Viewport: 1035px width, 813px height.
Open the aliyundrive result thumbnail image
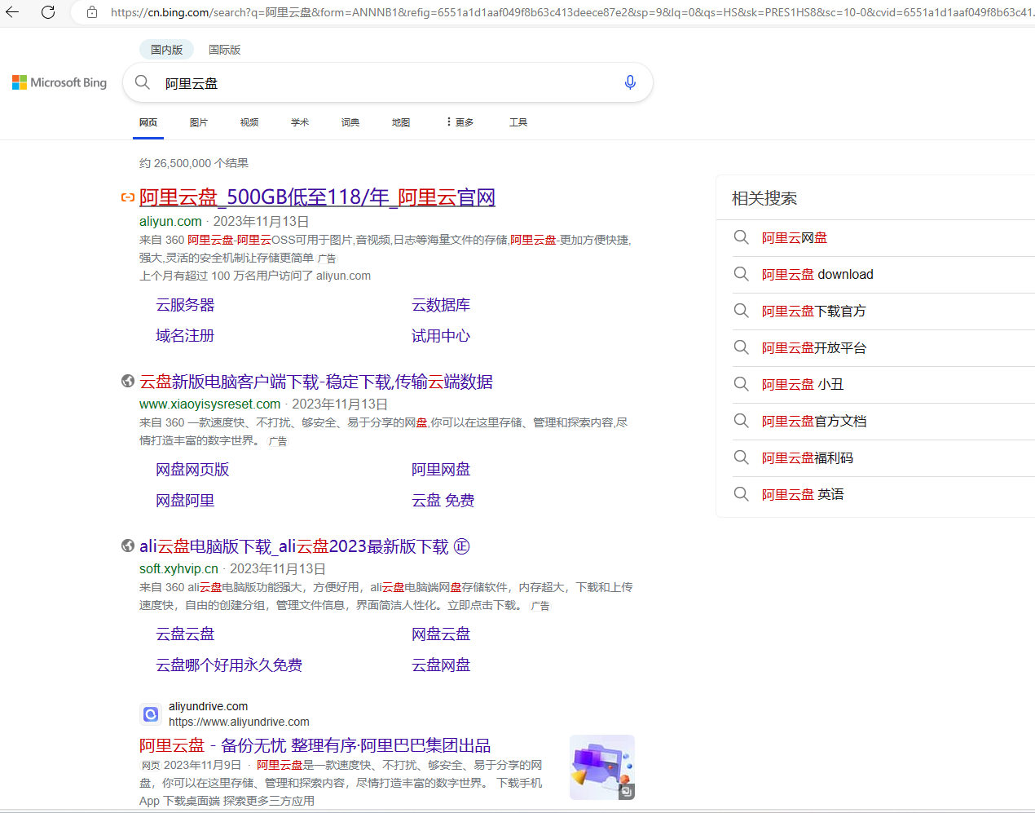(602, 767)
